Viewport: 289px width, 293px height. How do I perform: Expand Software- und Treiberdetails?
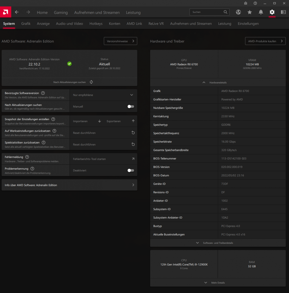(218, 243)
